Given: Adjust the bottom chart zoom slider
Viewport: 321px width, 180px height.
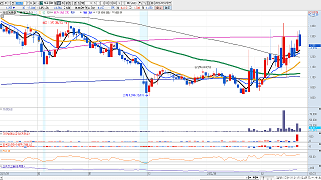Looking at the screenshot, I should 267,177.
